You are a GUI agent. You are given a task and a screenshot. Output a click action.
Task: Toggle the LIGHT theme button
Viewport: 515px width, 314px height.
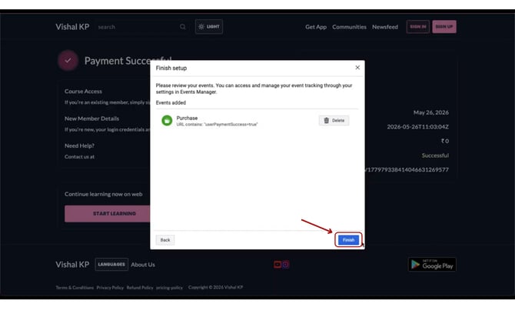coord(209,27)
